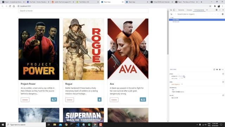The width and height of the screenshot is (225, 127).
Task: Click the log component data bug icon
Action: click(220, 69)
